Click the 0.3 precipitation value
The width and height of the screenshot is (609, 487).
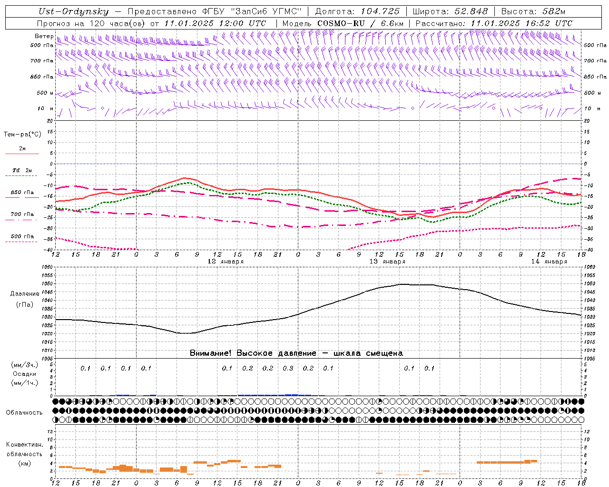tap(288, 368)
